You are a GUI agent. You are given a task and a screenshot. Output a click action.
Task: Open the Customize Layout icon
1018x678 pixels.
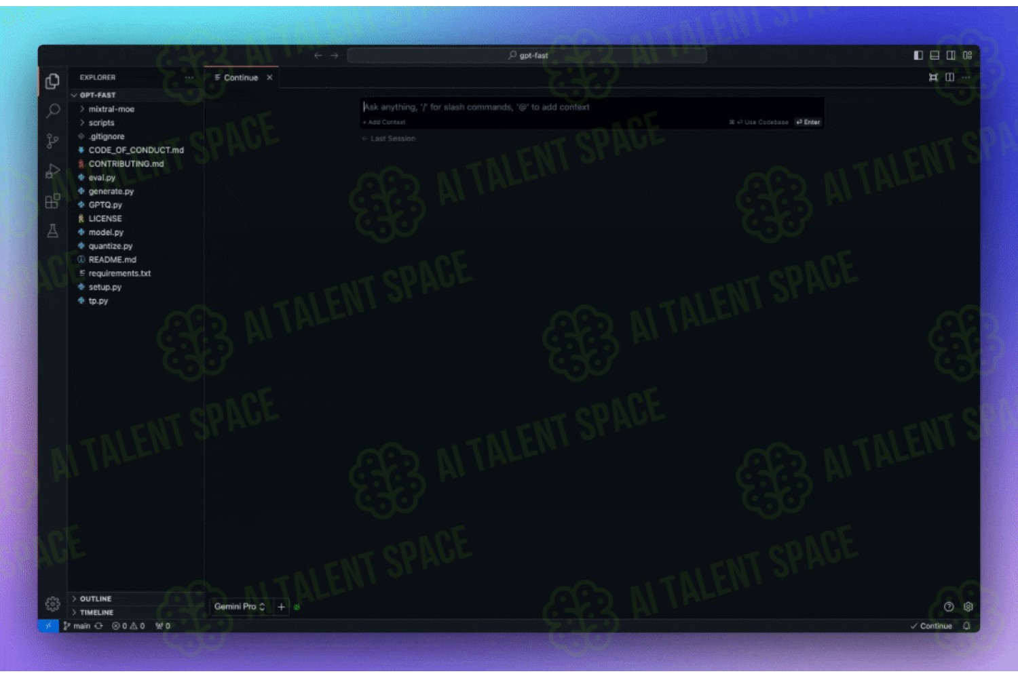pyautogui.click(x=967, y=56)
